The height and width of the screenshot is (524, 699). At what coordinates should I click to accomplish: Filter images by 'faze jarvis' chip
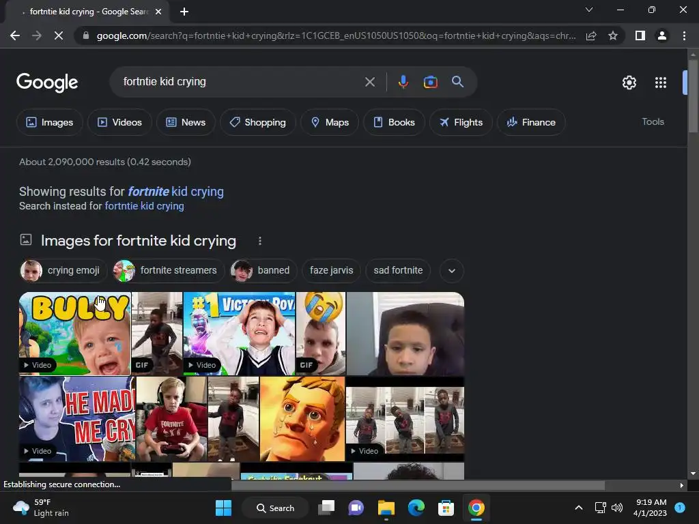(331, 270)
